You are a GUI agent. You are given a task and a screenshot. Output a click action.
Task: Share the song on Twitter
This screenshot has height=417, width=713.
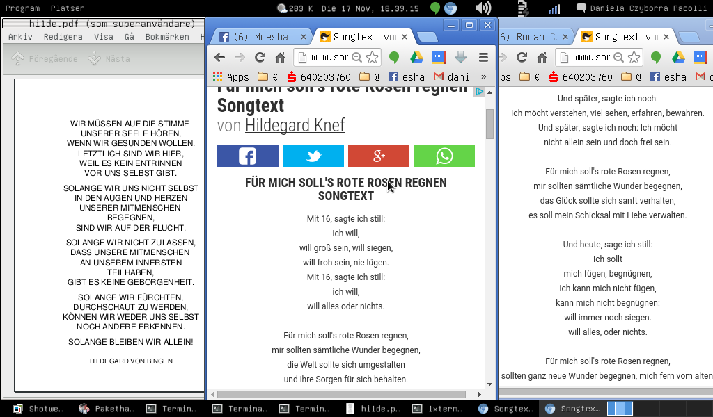tap(313, 156)
